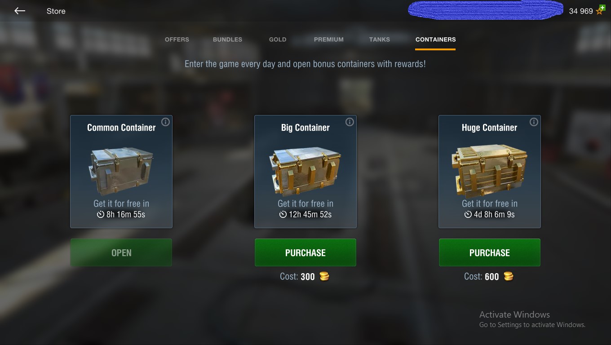611x345 pixels.
Task: Switch to the Bundles tab
Action: pos(227,40)
